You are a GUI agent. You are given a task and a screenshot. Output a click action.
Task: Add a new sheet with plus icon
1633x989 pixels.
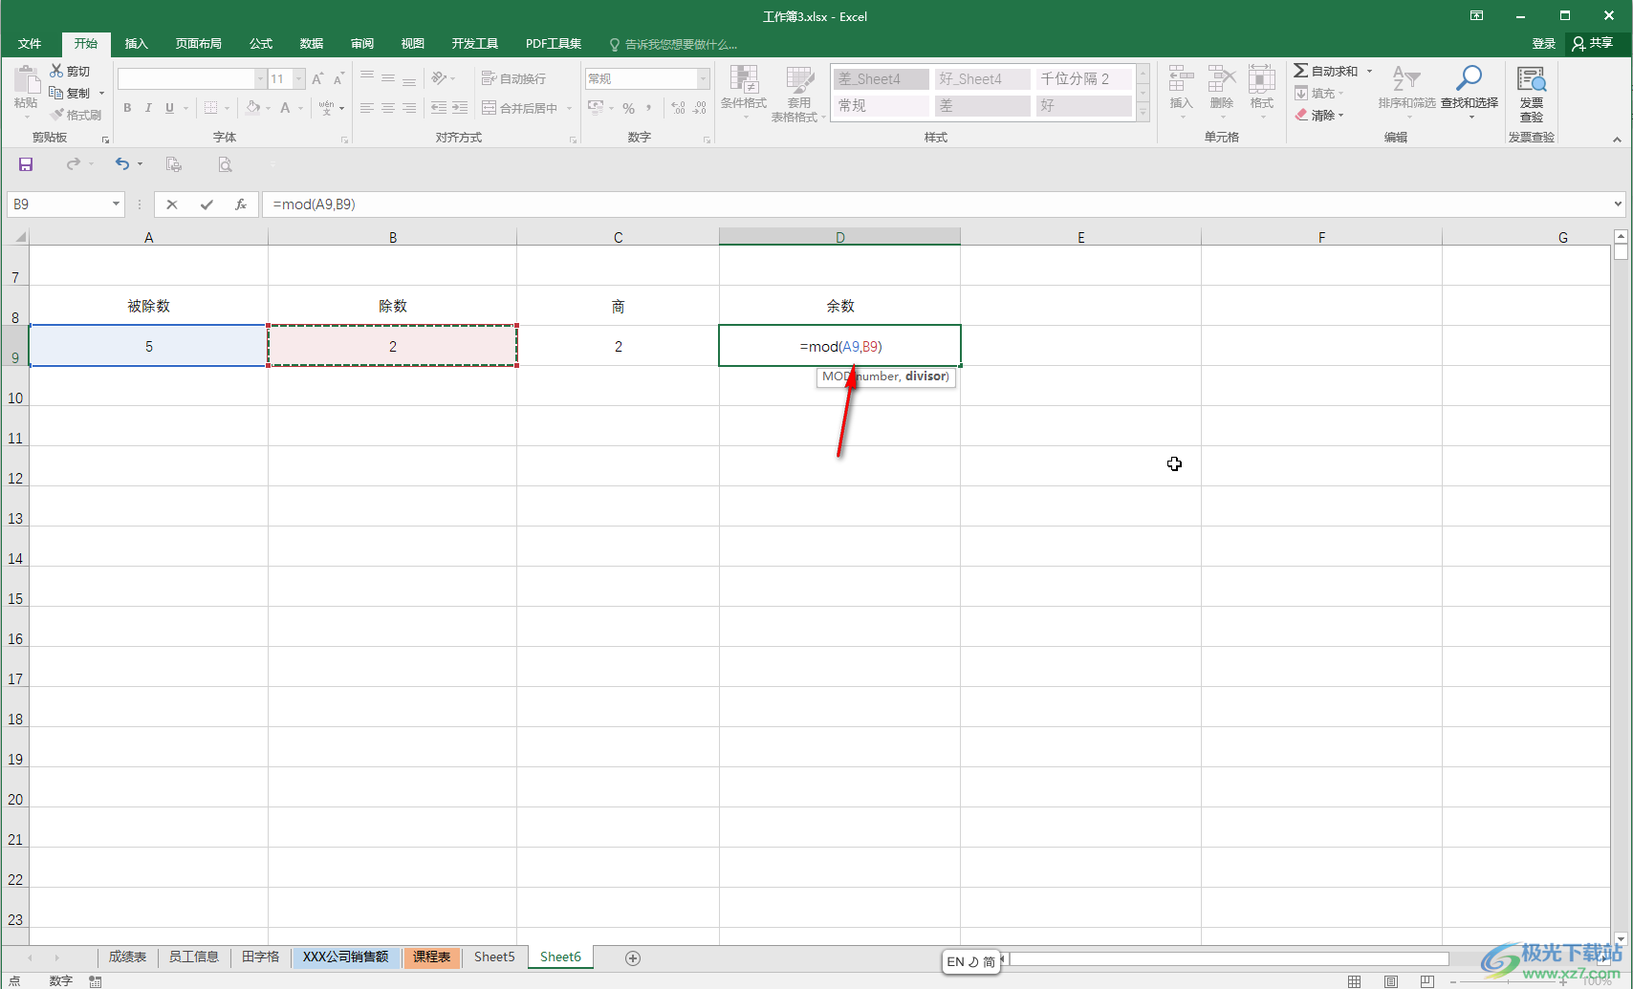(632, 957)
